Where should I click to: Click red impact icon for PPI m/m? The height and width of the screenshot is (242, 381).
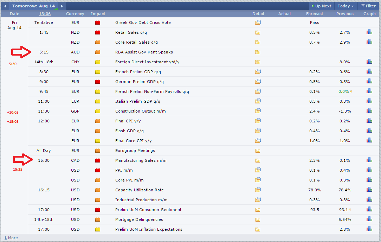pyautogui.click(x=98, y=170)
